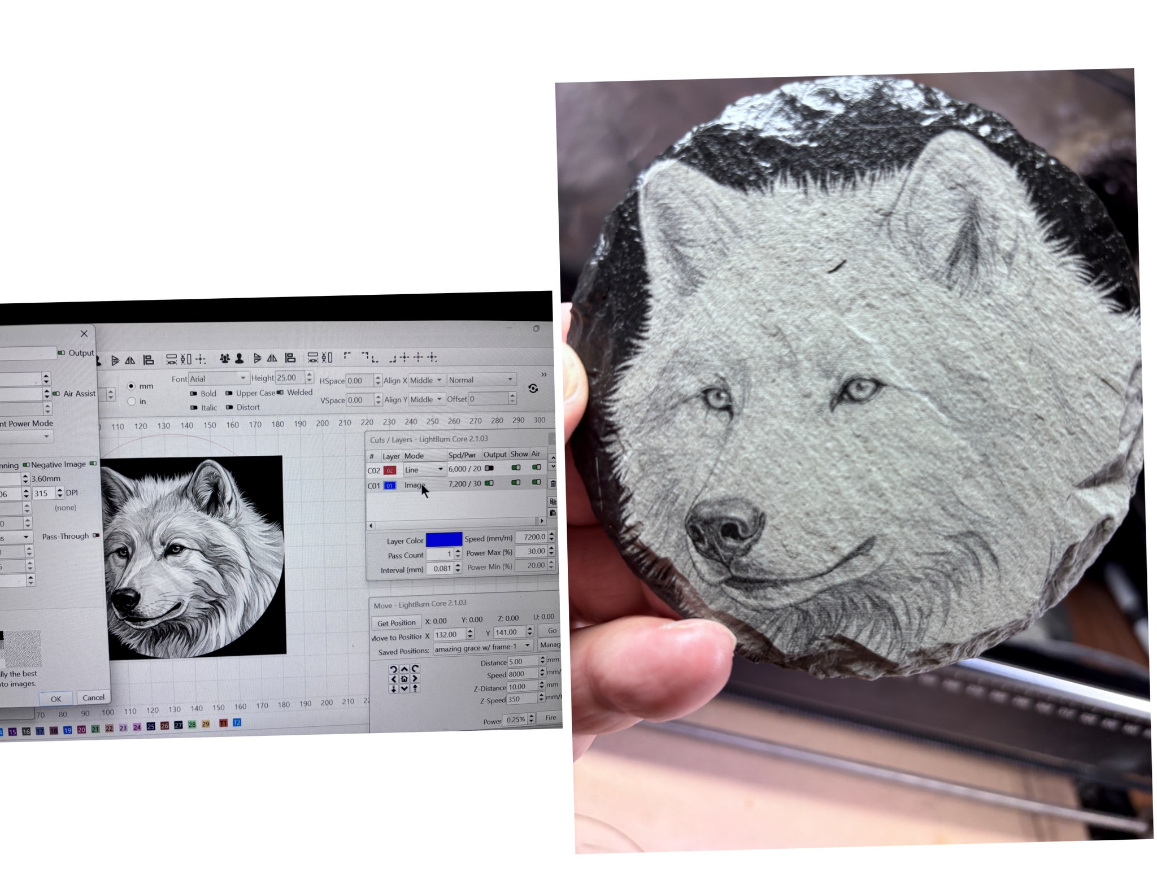1157x894 pixels.
Task: Click the delete layer trash icon
Action: (553, 483)
